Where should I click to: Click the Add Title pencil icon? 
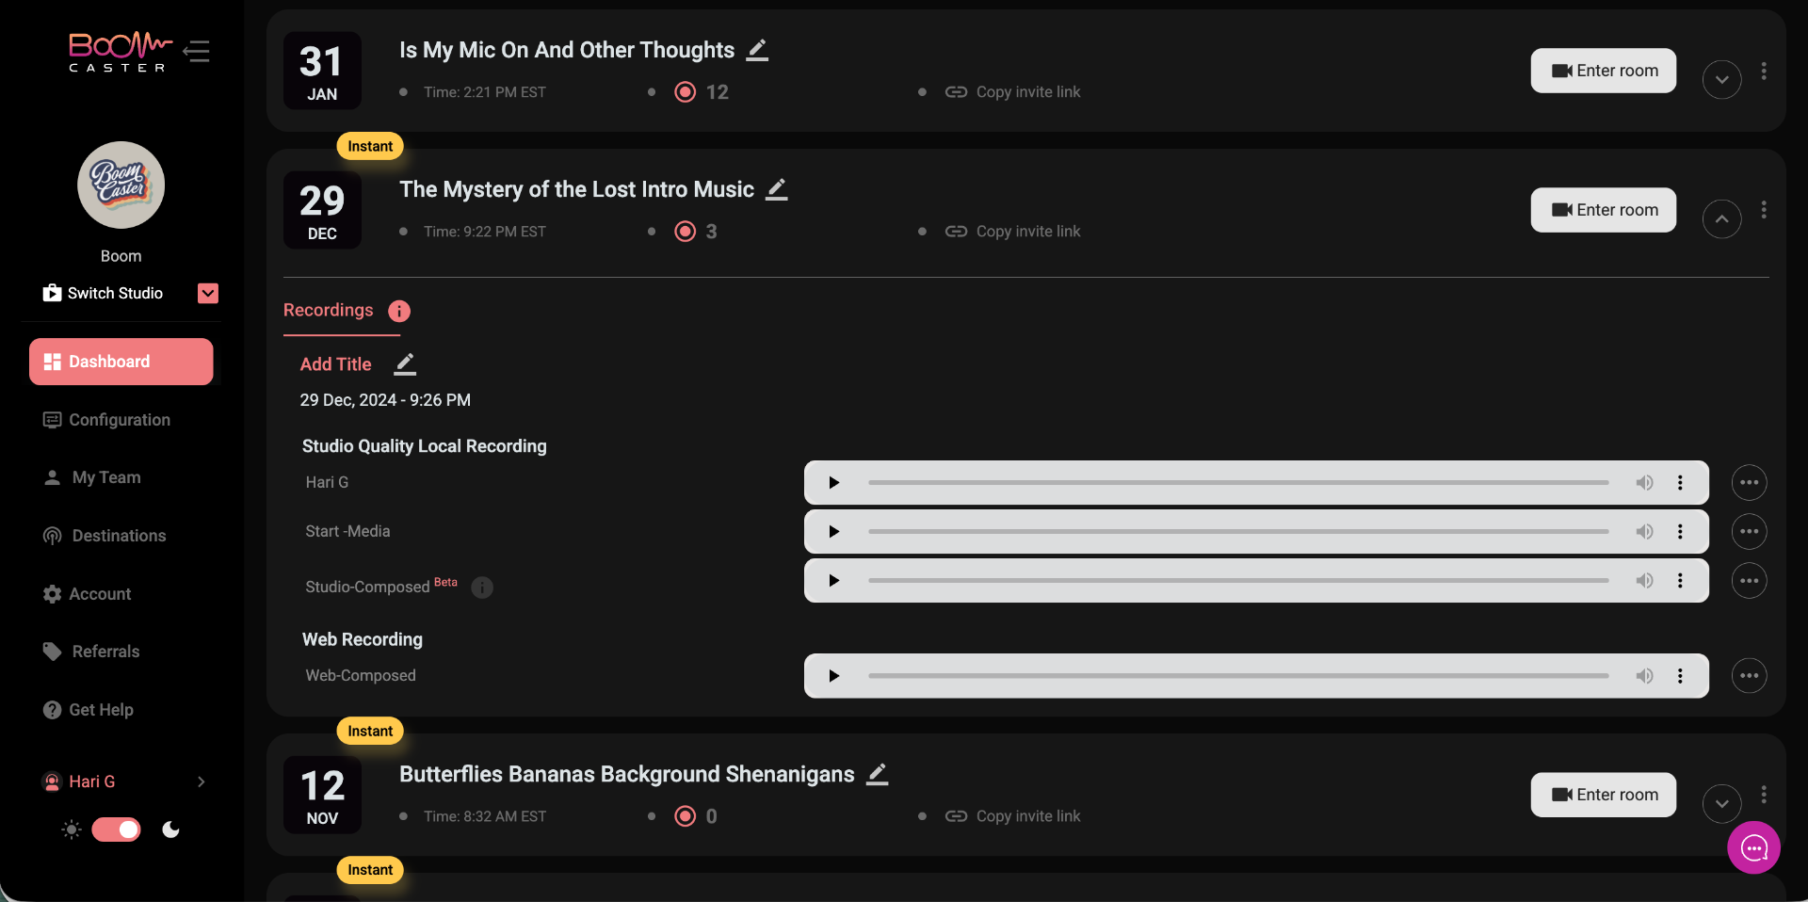[x=405, y=363]
